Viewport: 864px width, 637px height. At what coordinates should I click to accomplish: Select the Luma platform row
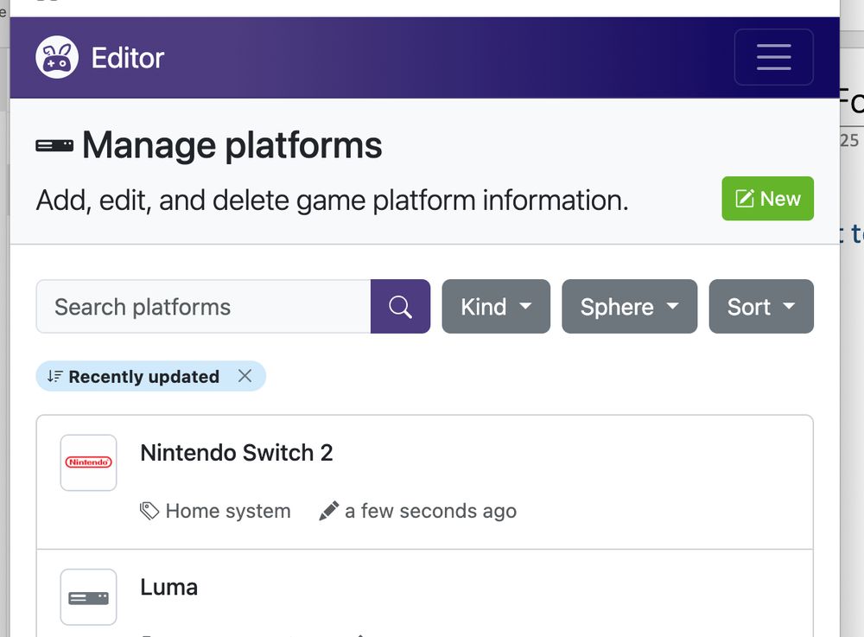click(x=168, y=587)
